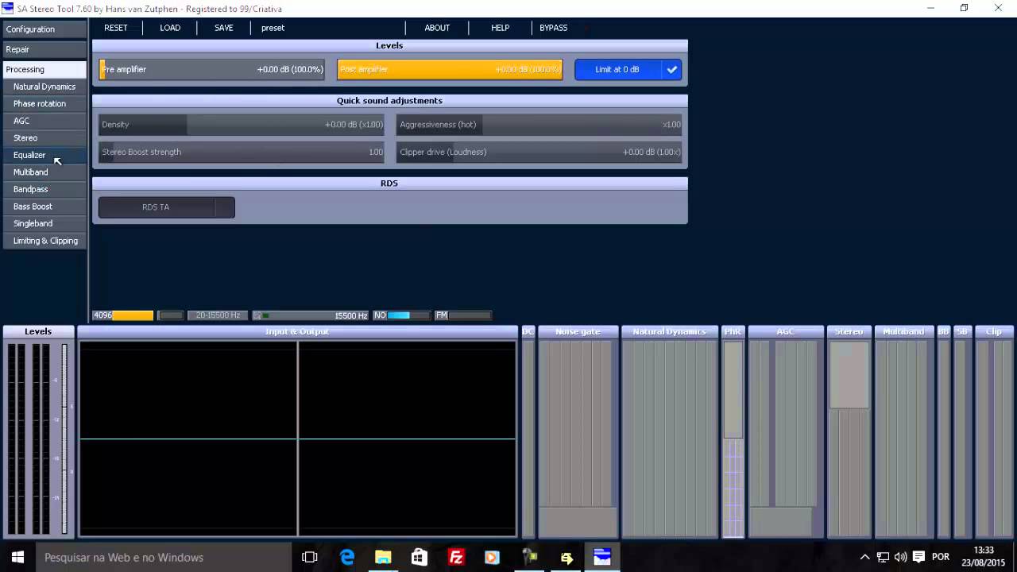Open the Windows Start menu
1017x572 pixels.
(17, 557)
